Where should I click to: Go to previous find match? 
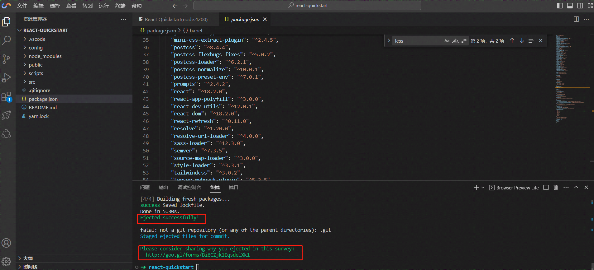click(x=512, y=41)
